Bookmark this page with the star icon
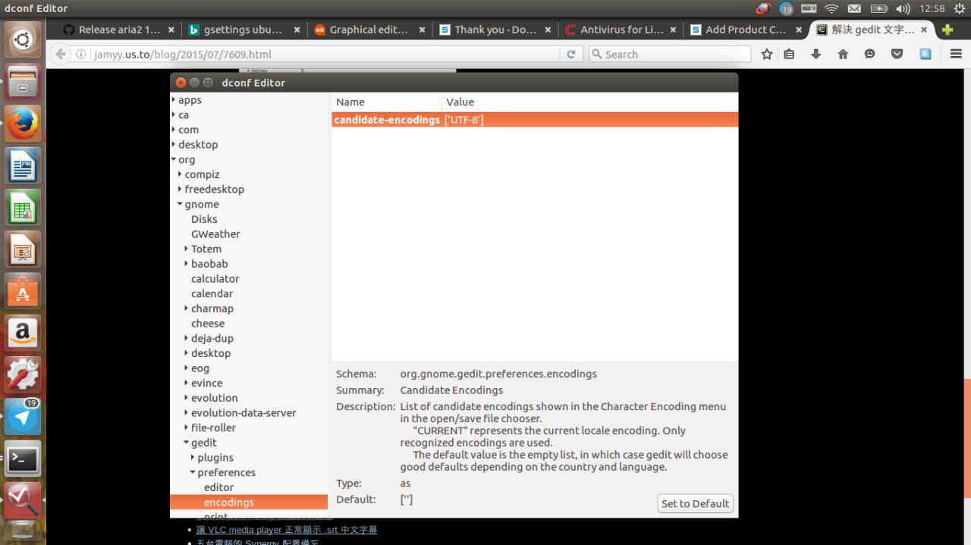Viewport: 971px width, 545px height. [x=767, y=54]
